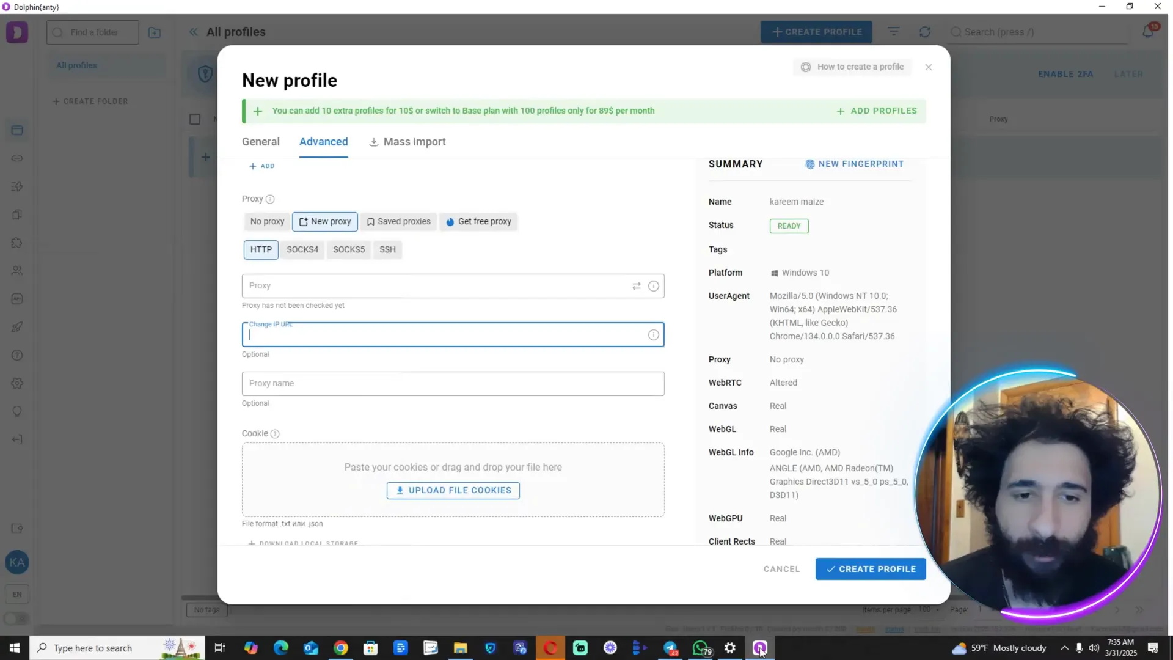
Task: Click the CANCEL button
Action: point(781,569)
